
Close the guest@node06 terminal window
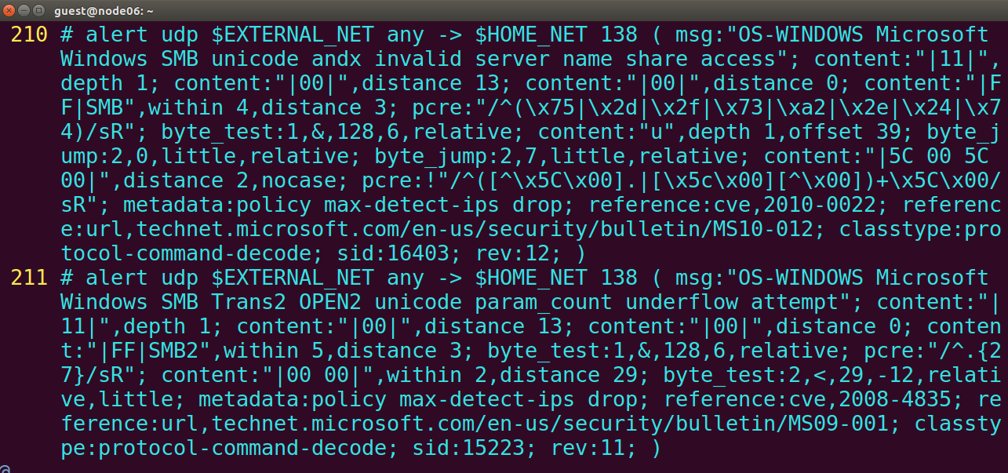click(9, 10)
